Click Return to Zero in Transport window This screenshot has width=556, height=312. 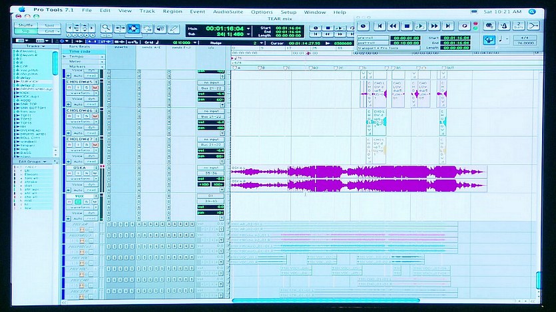click(x=380, y=26)
